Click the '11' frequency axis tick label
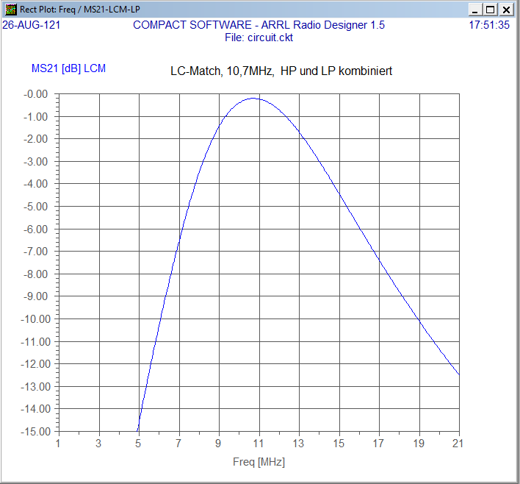 (259, 444)
